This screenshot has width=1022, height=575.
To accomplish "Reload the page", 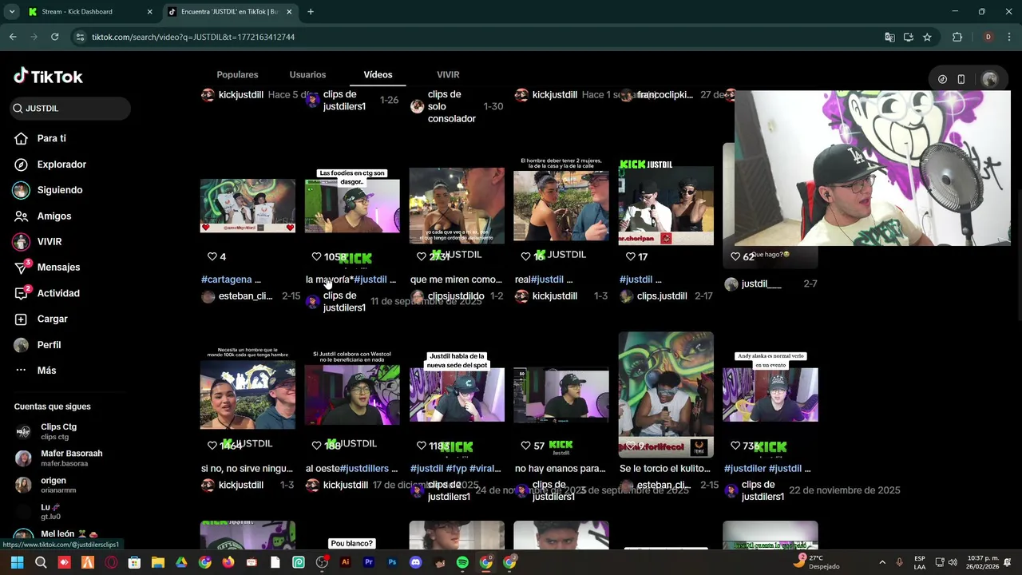I will (54, 37).
